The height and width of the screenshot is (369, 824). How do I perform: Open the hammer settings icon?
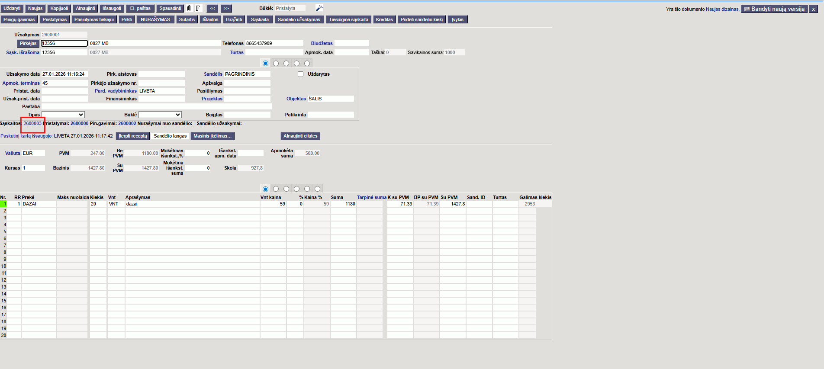319,8
